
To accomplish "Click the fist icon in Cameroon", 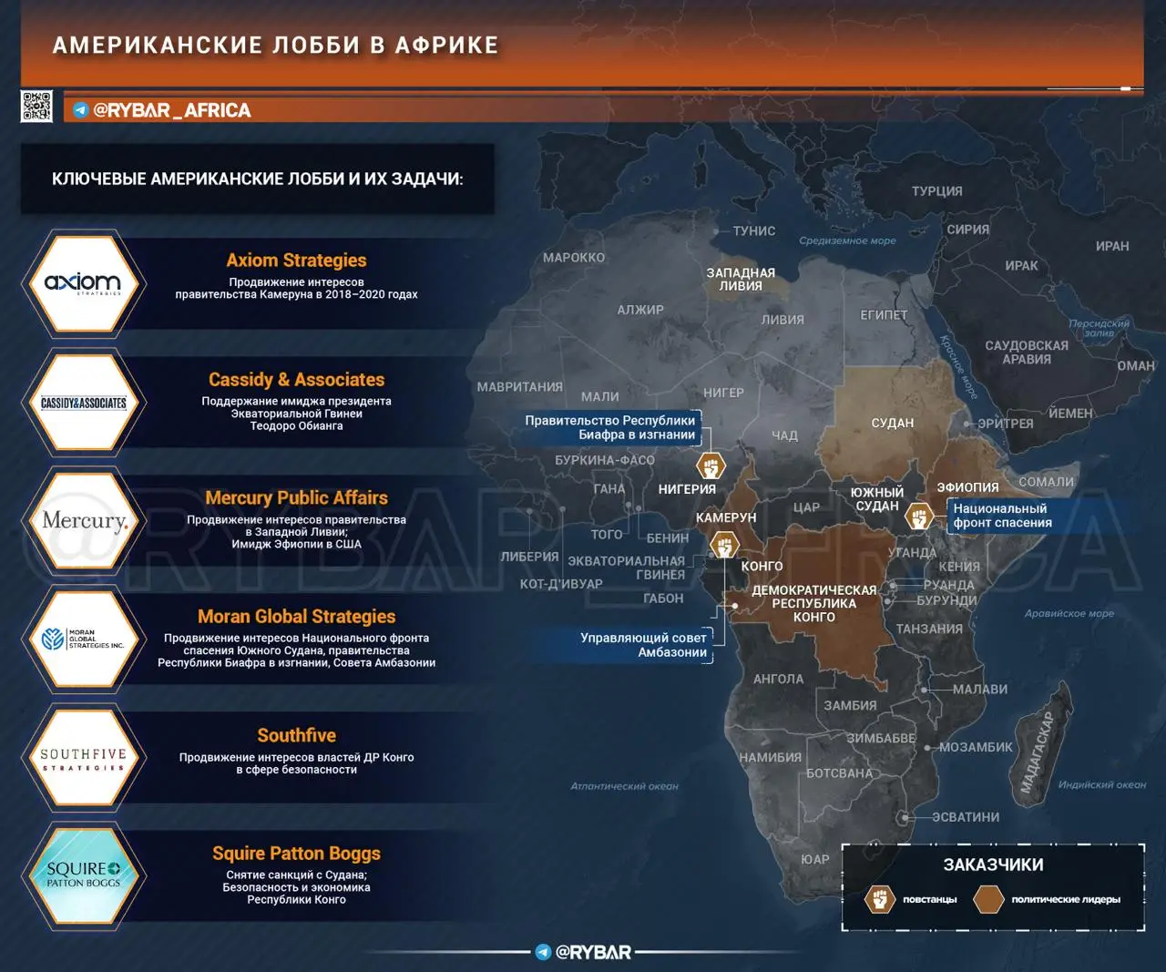I will coord(724,546).
